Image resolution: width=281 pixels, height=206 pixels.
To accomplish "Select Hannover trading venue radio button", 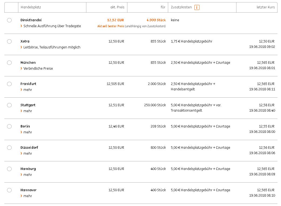I will point(9,190).
